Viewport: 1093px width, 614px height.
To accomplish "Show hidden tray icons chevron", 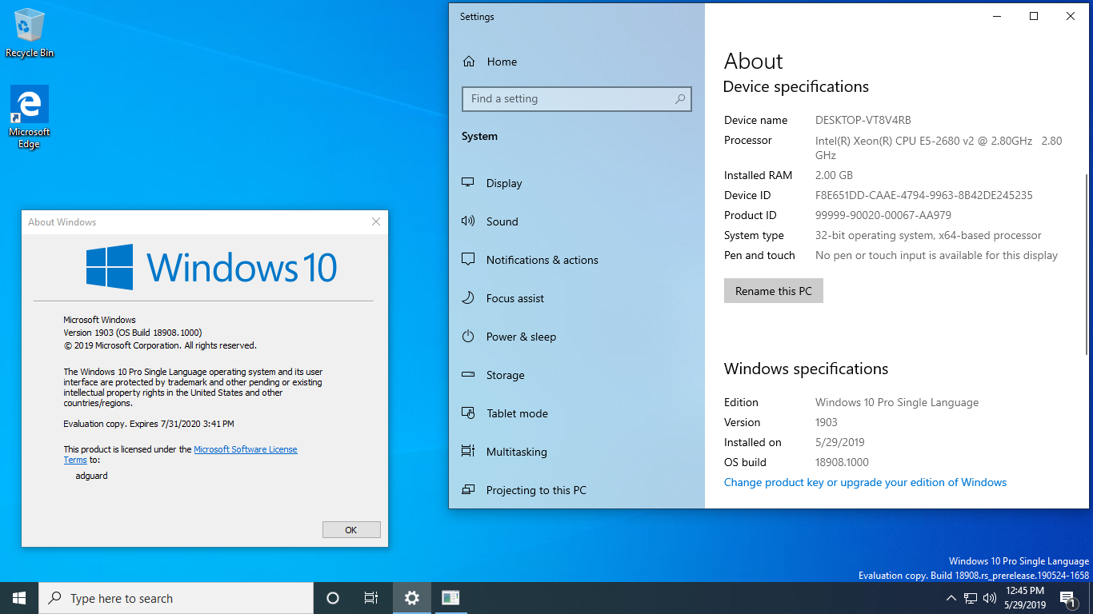I will point(951,598).
